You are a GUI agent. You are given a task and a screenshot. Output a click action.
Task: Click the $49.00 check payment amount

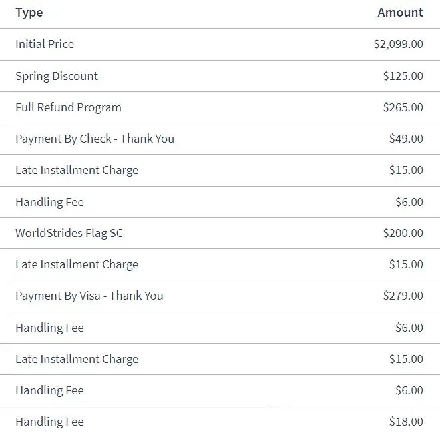[406, 139]
